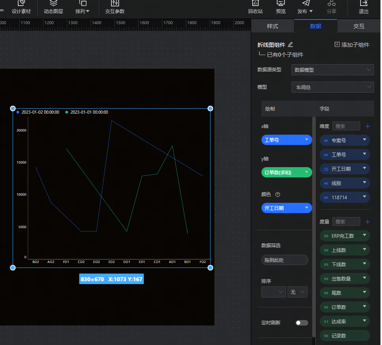The width and height of the screenshot is (382, 345).
Task: Click 添加子组件 button
Action: (352, 45)
